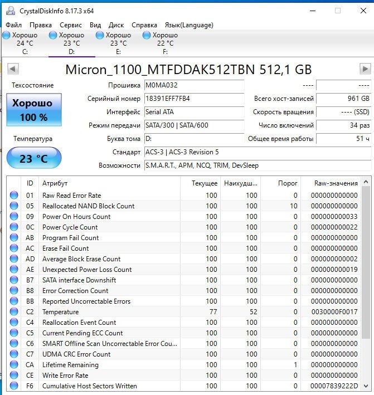This screenshot has height=395, width=374.
Task: Open the Вид menu
Action: pos(95,25)
